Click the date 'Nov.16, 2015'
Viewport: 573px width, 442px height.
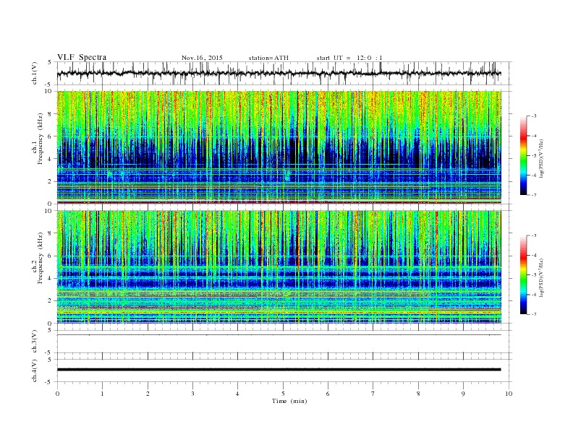(x=202, y=58)
